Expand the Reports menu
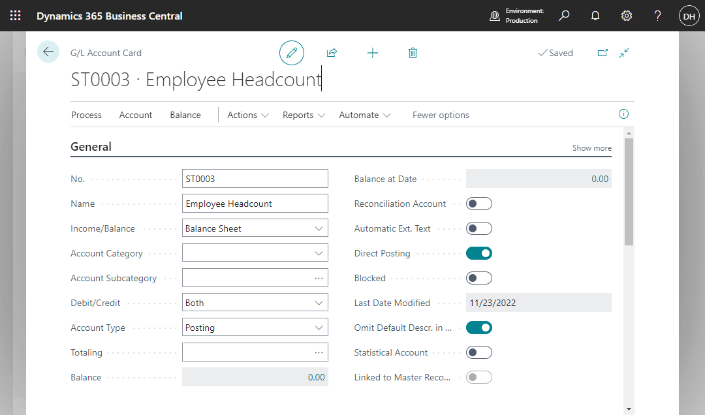The height and width of the screenshot is (415, 705). coord(304,115)
